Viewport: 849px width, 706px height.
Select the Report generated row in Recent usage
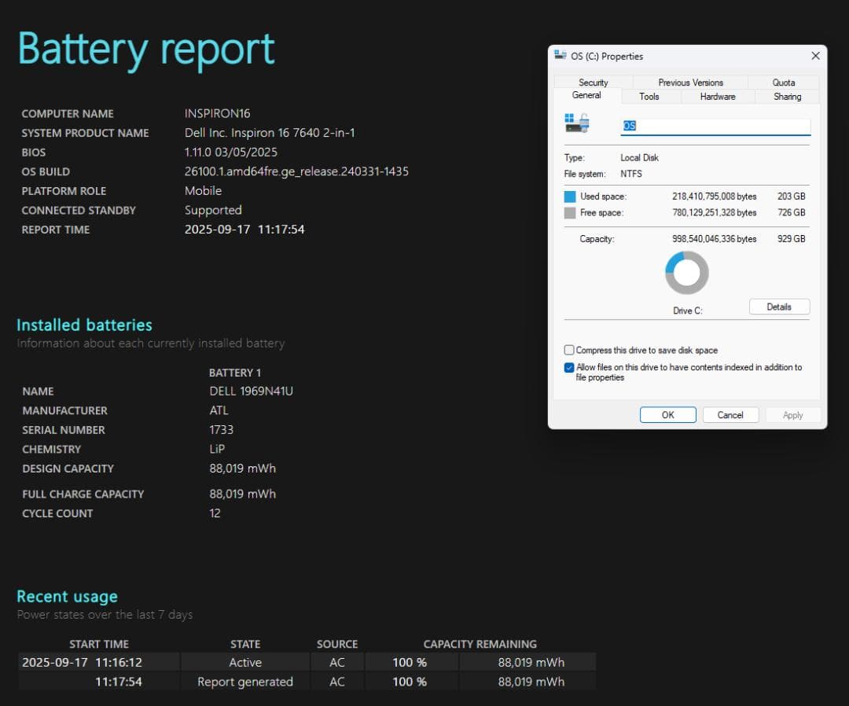[x=245, y=682]
